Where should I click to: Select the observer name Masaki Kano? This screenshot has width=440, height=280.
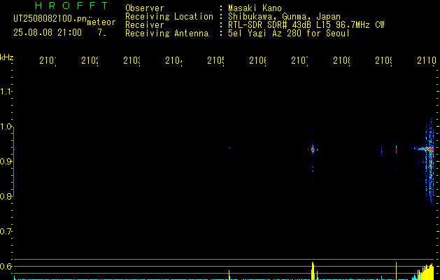click(x=255, y=8)
